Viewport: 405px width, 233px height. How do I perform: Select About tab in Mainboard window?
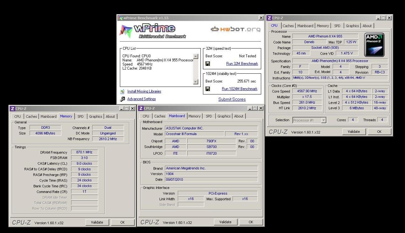click(239, 116)
